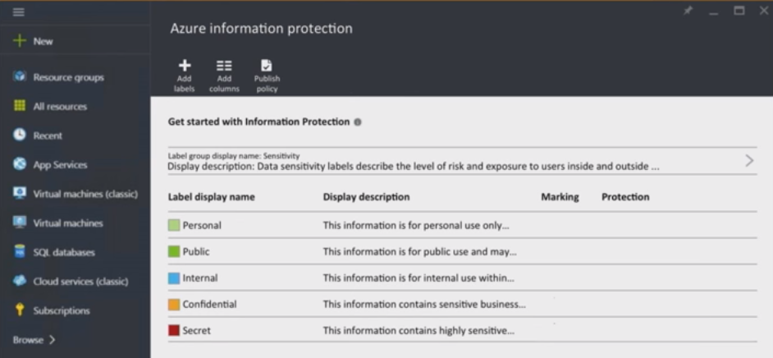This screenshot has width=773, height=358.
Task: Open Cloud services (classic) icon
Action: [20, 281]
